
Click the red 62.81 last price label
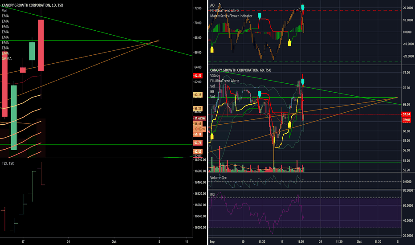click(x=198, y=76)
